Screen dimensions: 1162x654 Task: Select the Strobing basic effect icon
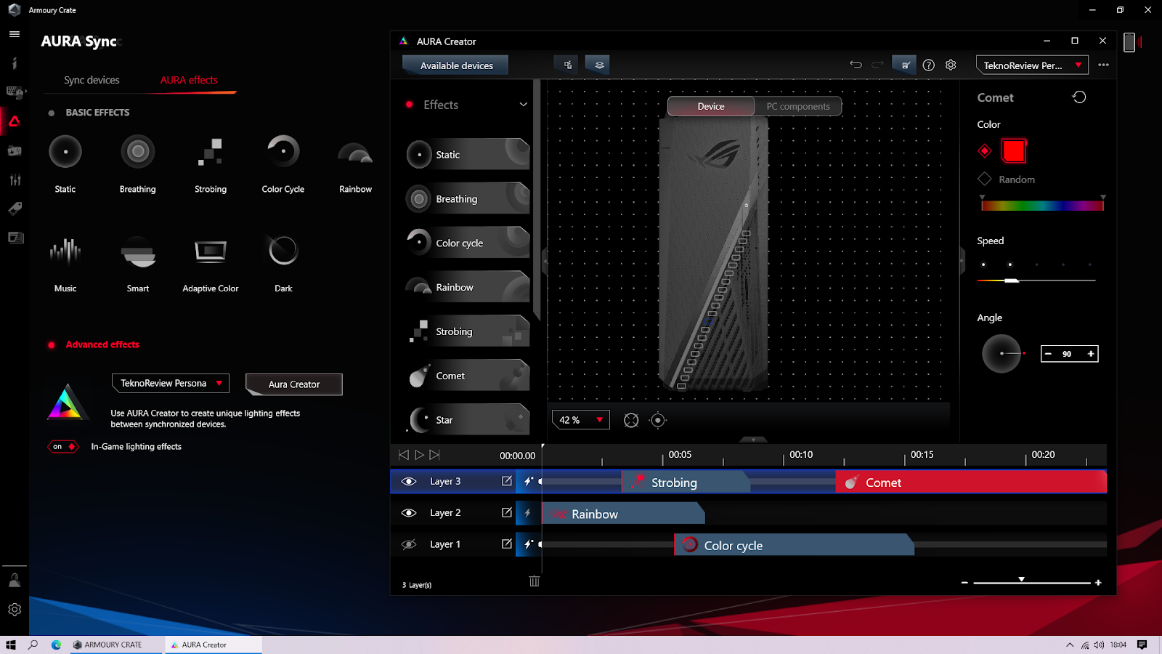click(x=211, y=152)
